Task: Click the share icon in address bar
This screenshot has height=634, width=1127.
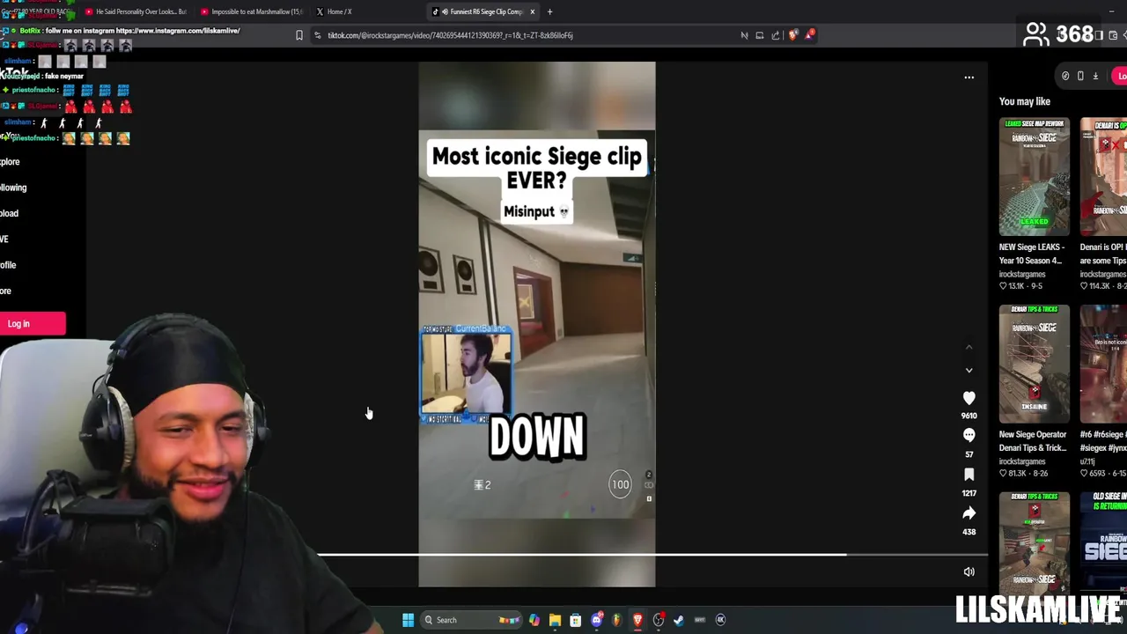Action: click(x=776, y=35)
